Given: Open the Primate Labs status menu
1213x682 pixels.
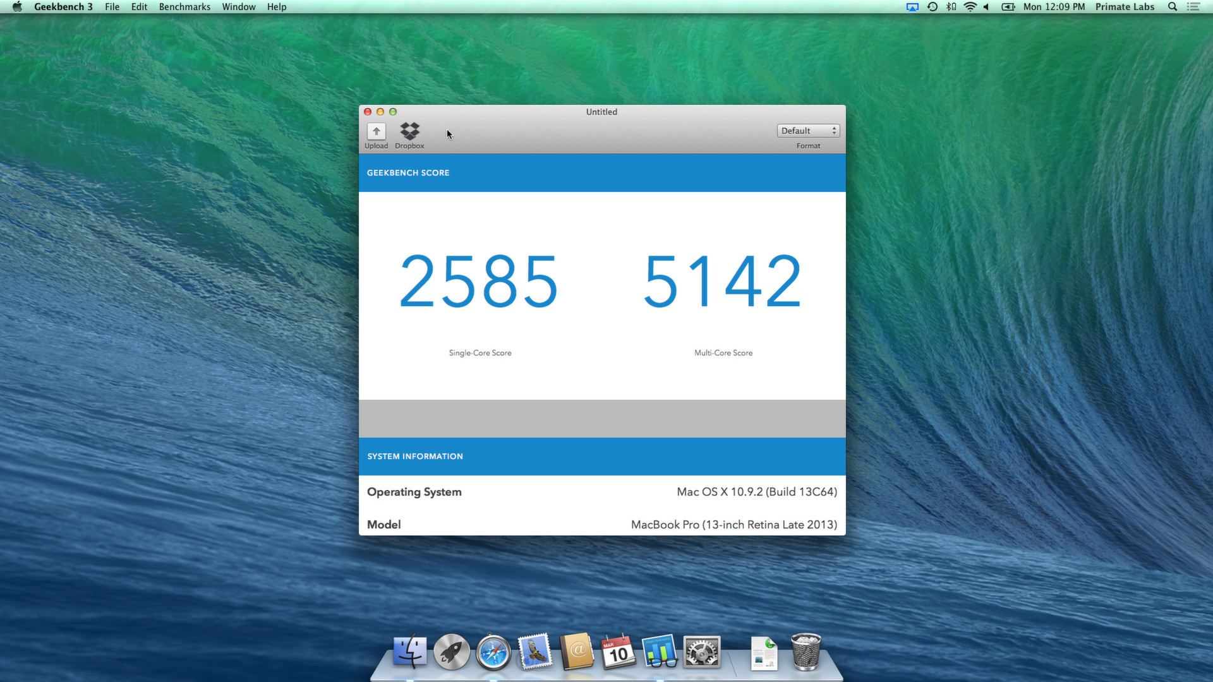Looking at the screenshot, I should (x=1125, y=7).
